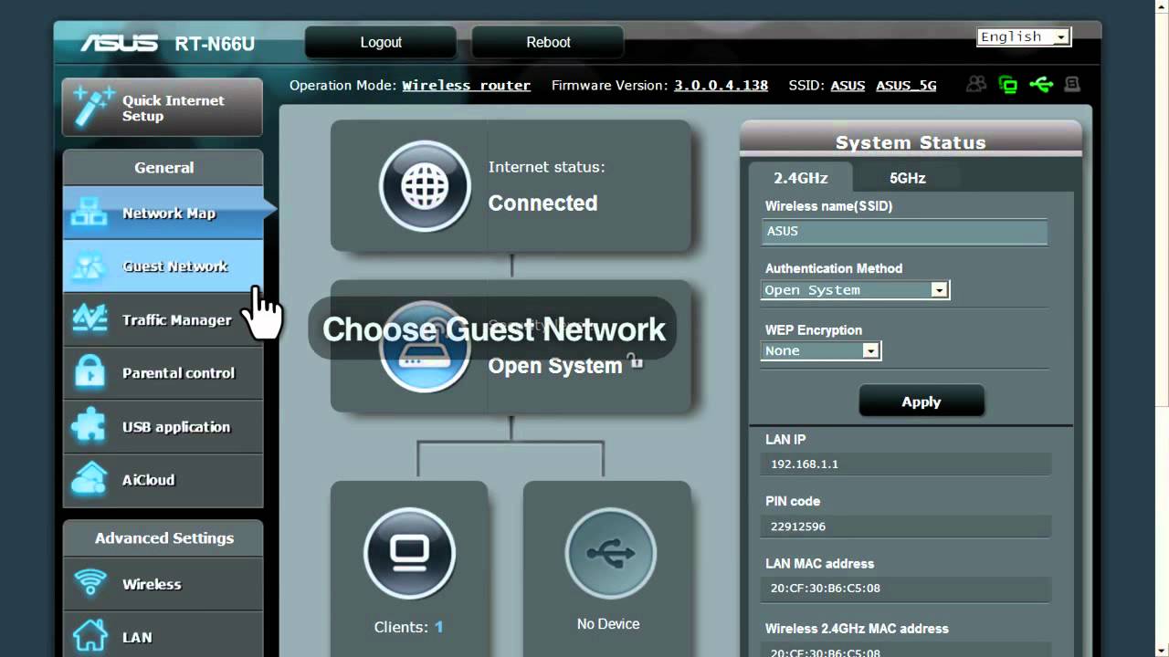Click the USB application puzzle icon
This screenshot has height=657, width=1169.
point(90,426)
